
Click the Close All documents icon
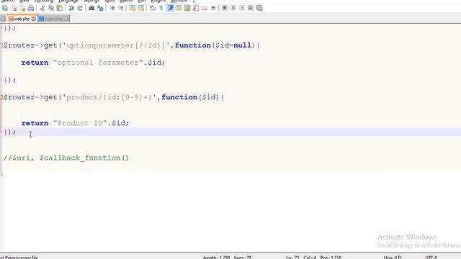(x=22, y=8)
